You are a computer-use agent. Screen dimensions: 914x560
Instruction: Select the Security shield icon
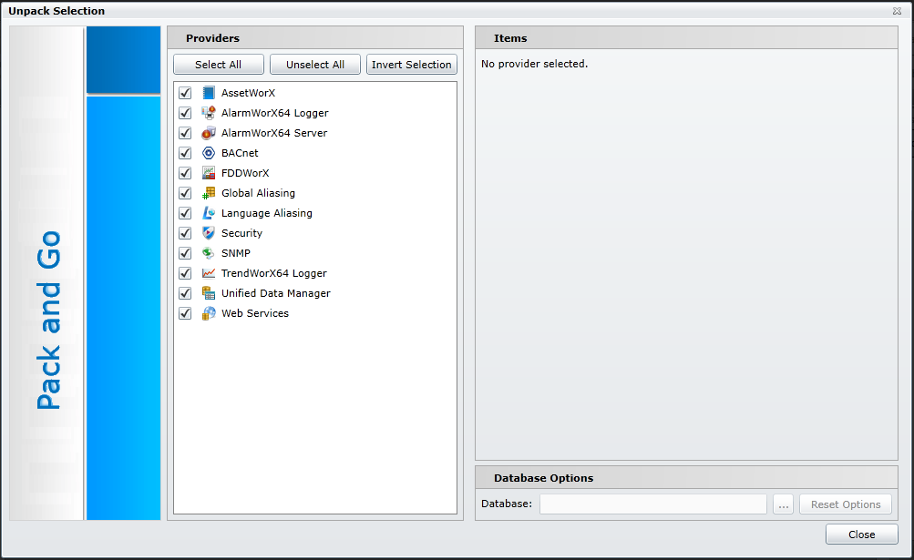pos(209,233)
